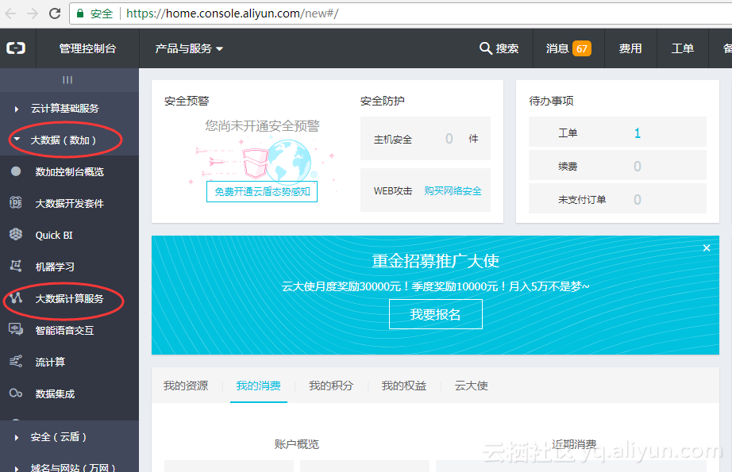
Task: Click 大数据（数加） label
Action: (64, 140)
